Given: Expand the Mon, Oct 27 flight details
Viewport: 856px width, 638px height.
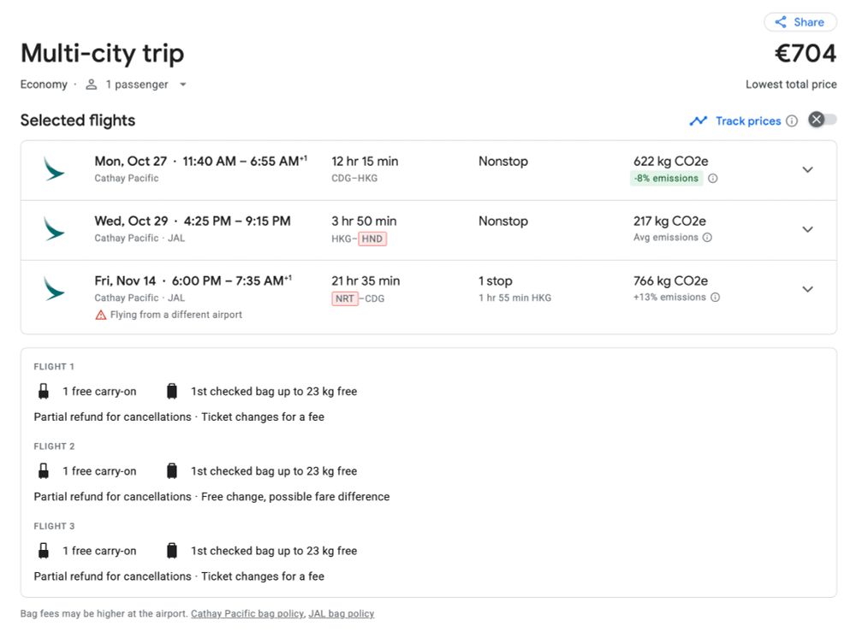Looking at the screenshot, I should click(x=807, y=169).
